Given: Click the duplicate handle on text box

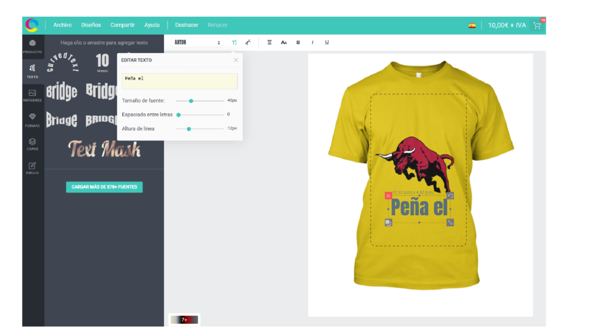Looking at the screenshot, I should tap(389, 223).
